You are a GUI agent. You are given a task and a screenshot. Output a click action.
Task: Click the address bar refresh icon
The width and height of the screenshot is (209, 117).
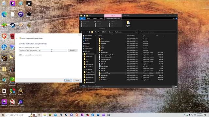[136, 32]
